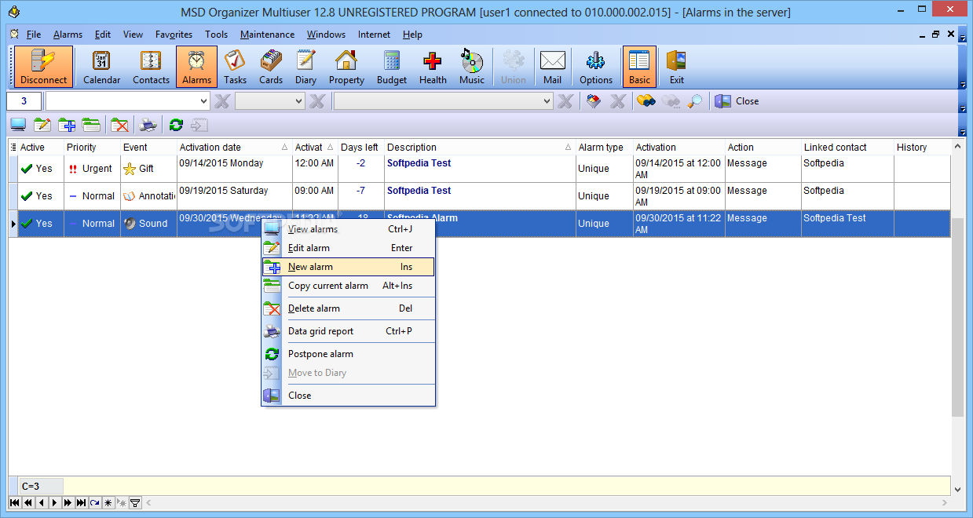Image resolution: width=973 pixels, height=518 pixels.
Task: Click the record number input field
Action: pyautogui.click(x=24, y=101)
